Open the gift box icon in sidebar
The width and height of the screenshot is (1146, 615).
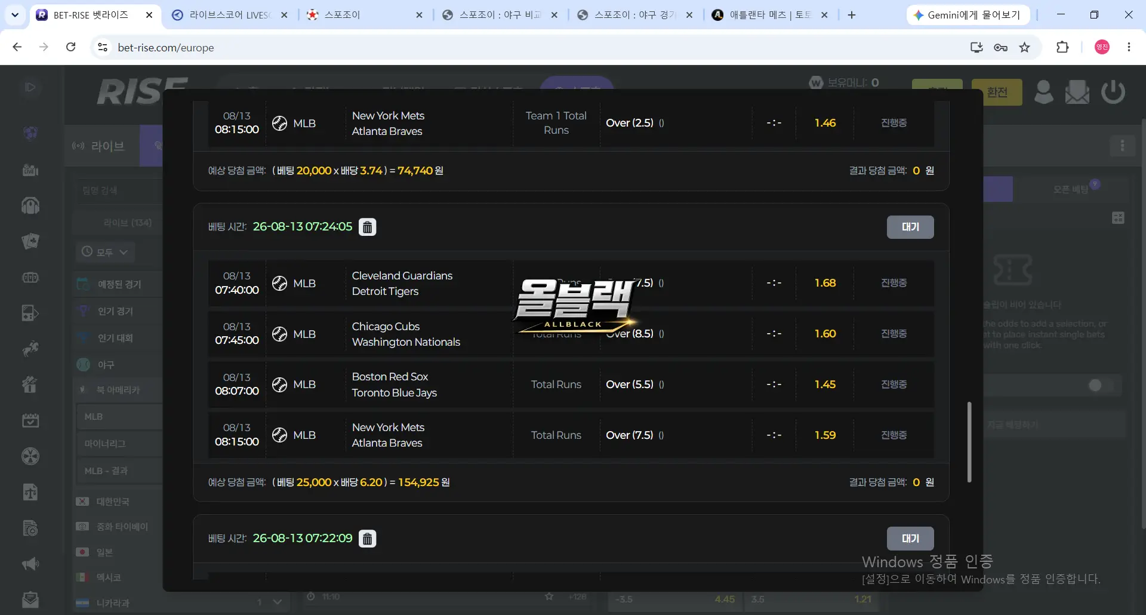tap(30, 385)
